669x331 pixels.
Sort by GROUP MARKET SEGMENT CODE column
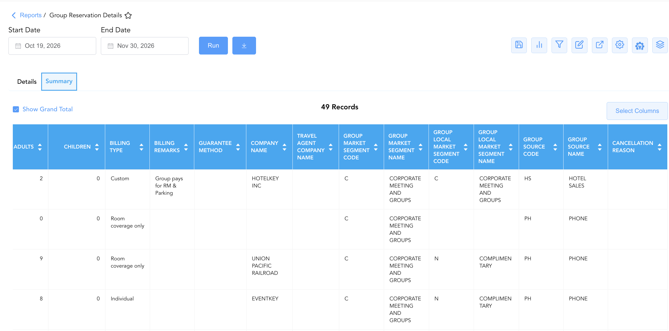pos(376,147)
